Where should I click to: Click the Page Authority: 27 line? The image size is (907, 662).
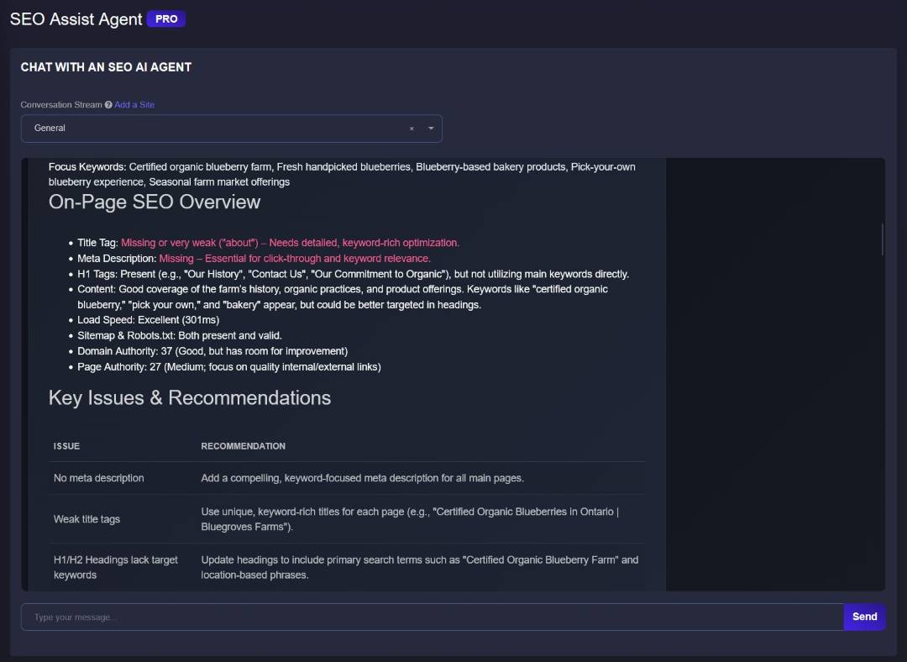point(229,367)
